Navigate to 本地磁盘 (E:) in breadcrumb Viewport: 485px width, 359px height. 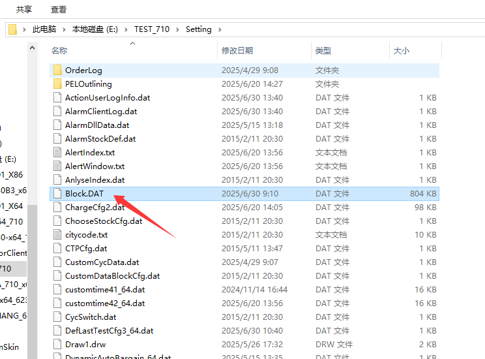click(95, 29)
